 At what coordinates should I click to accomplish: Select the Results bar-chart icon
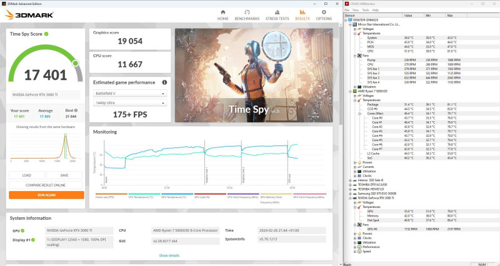point(302,12)
